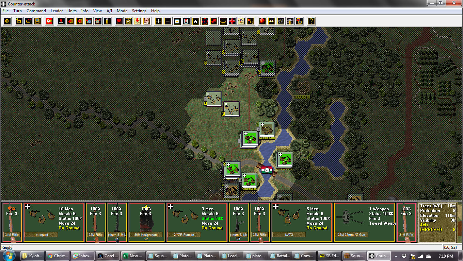Click the red F circle icon
This screenshot has width=463, height=261.
[262, 21]
